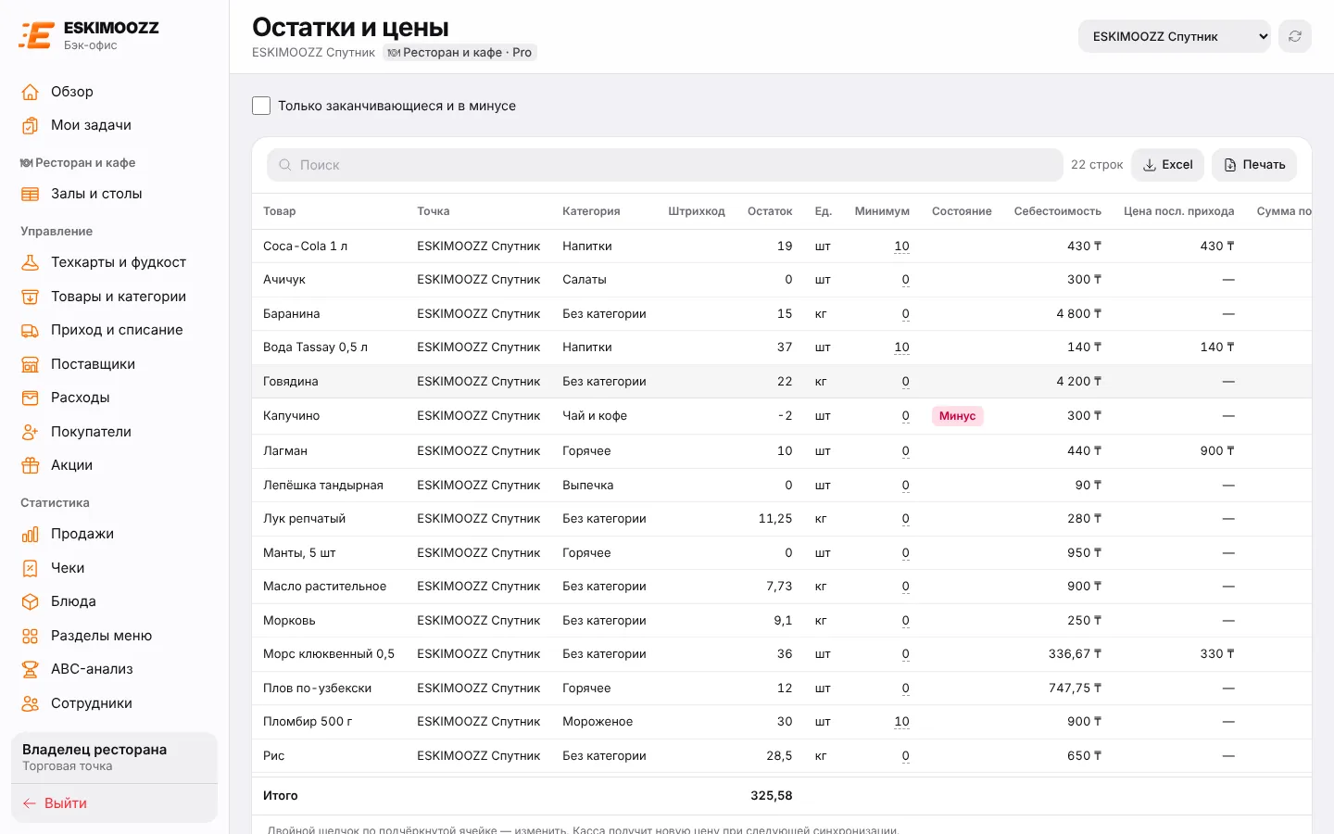This screenshot has width=1334, height=834.
Task: Click the Мои задачи clipboard icon
Action: pyautogui.click(x=31, y=125)
